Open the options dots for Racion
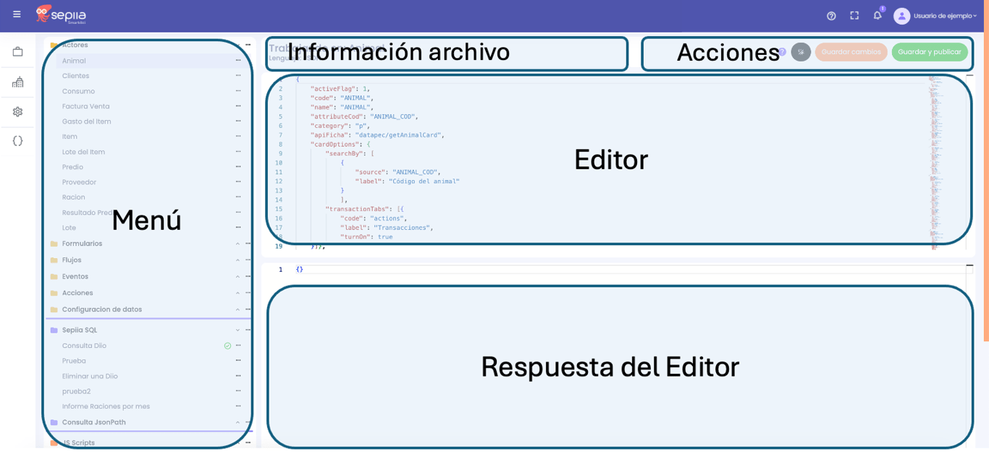This screenshot has width=989, height=457. [x=238, y=197]
